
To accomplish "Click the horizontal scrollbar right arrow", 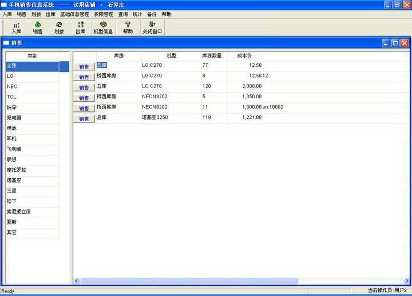I will tap(407, 281).
